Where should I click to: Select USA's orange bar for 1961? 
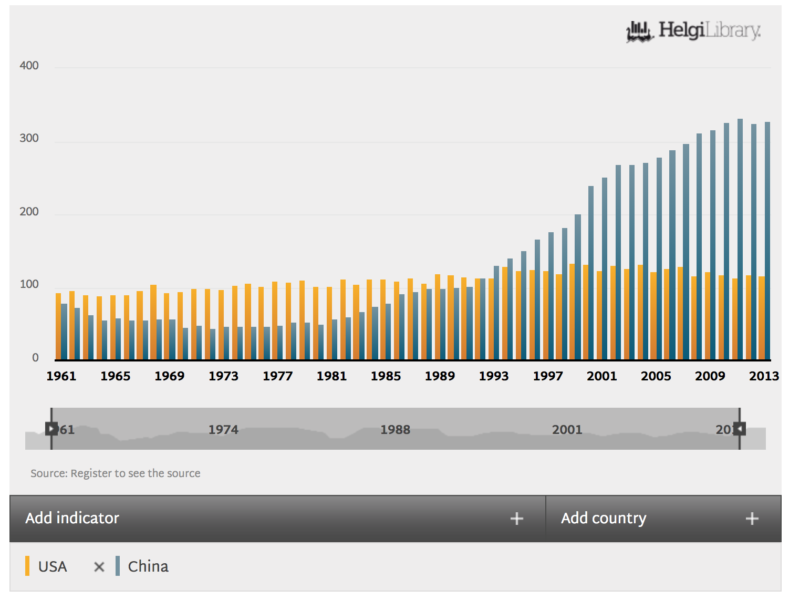point(58,326)
